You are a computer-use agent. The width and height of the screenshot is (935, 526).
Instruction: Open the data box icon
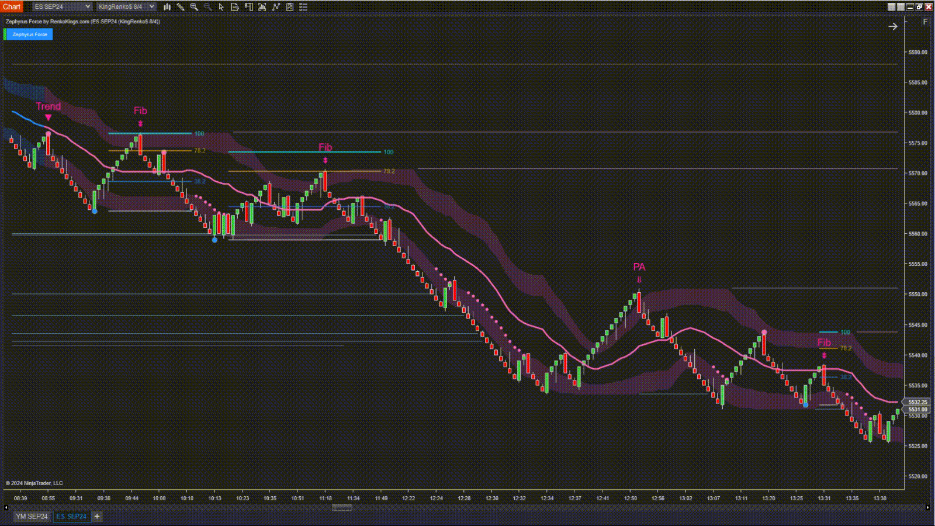click(x=235, y=7)
